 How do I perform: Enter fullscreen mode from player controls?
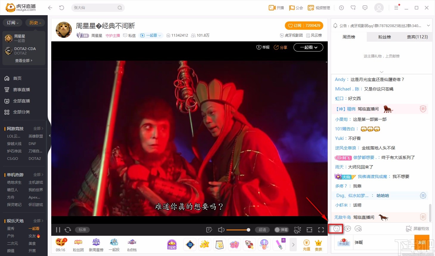(x=321, y=230)
